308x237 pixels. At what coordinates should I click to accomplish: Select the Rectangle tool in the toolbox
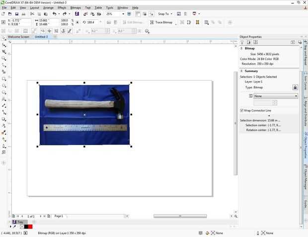(4, 79)
